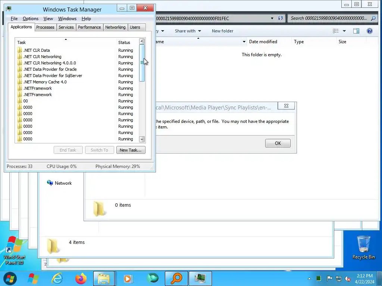Open Win 8 Start Panel 3.0 shortcut
382x286 pixels.
click(14, 251)
